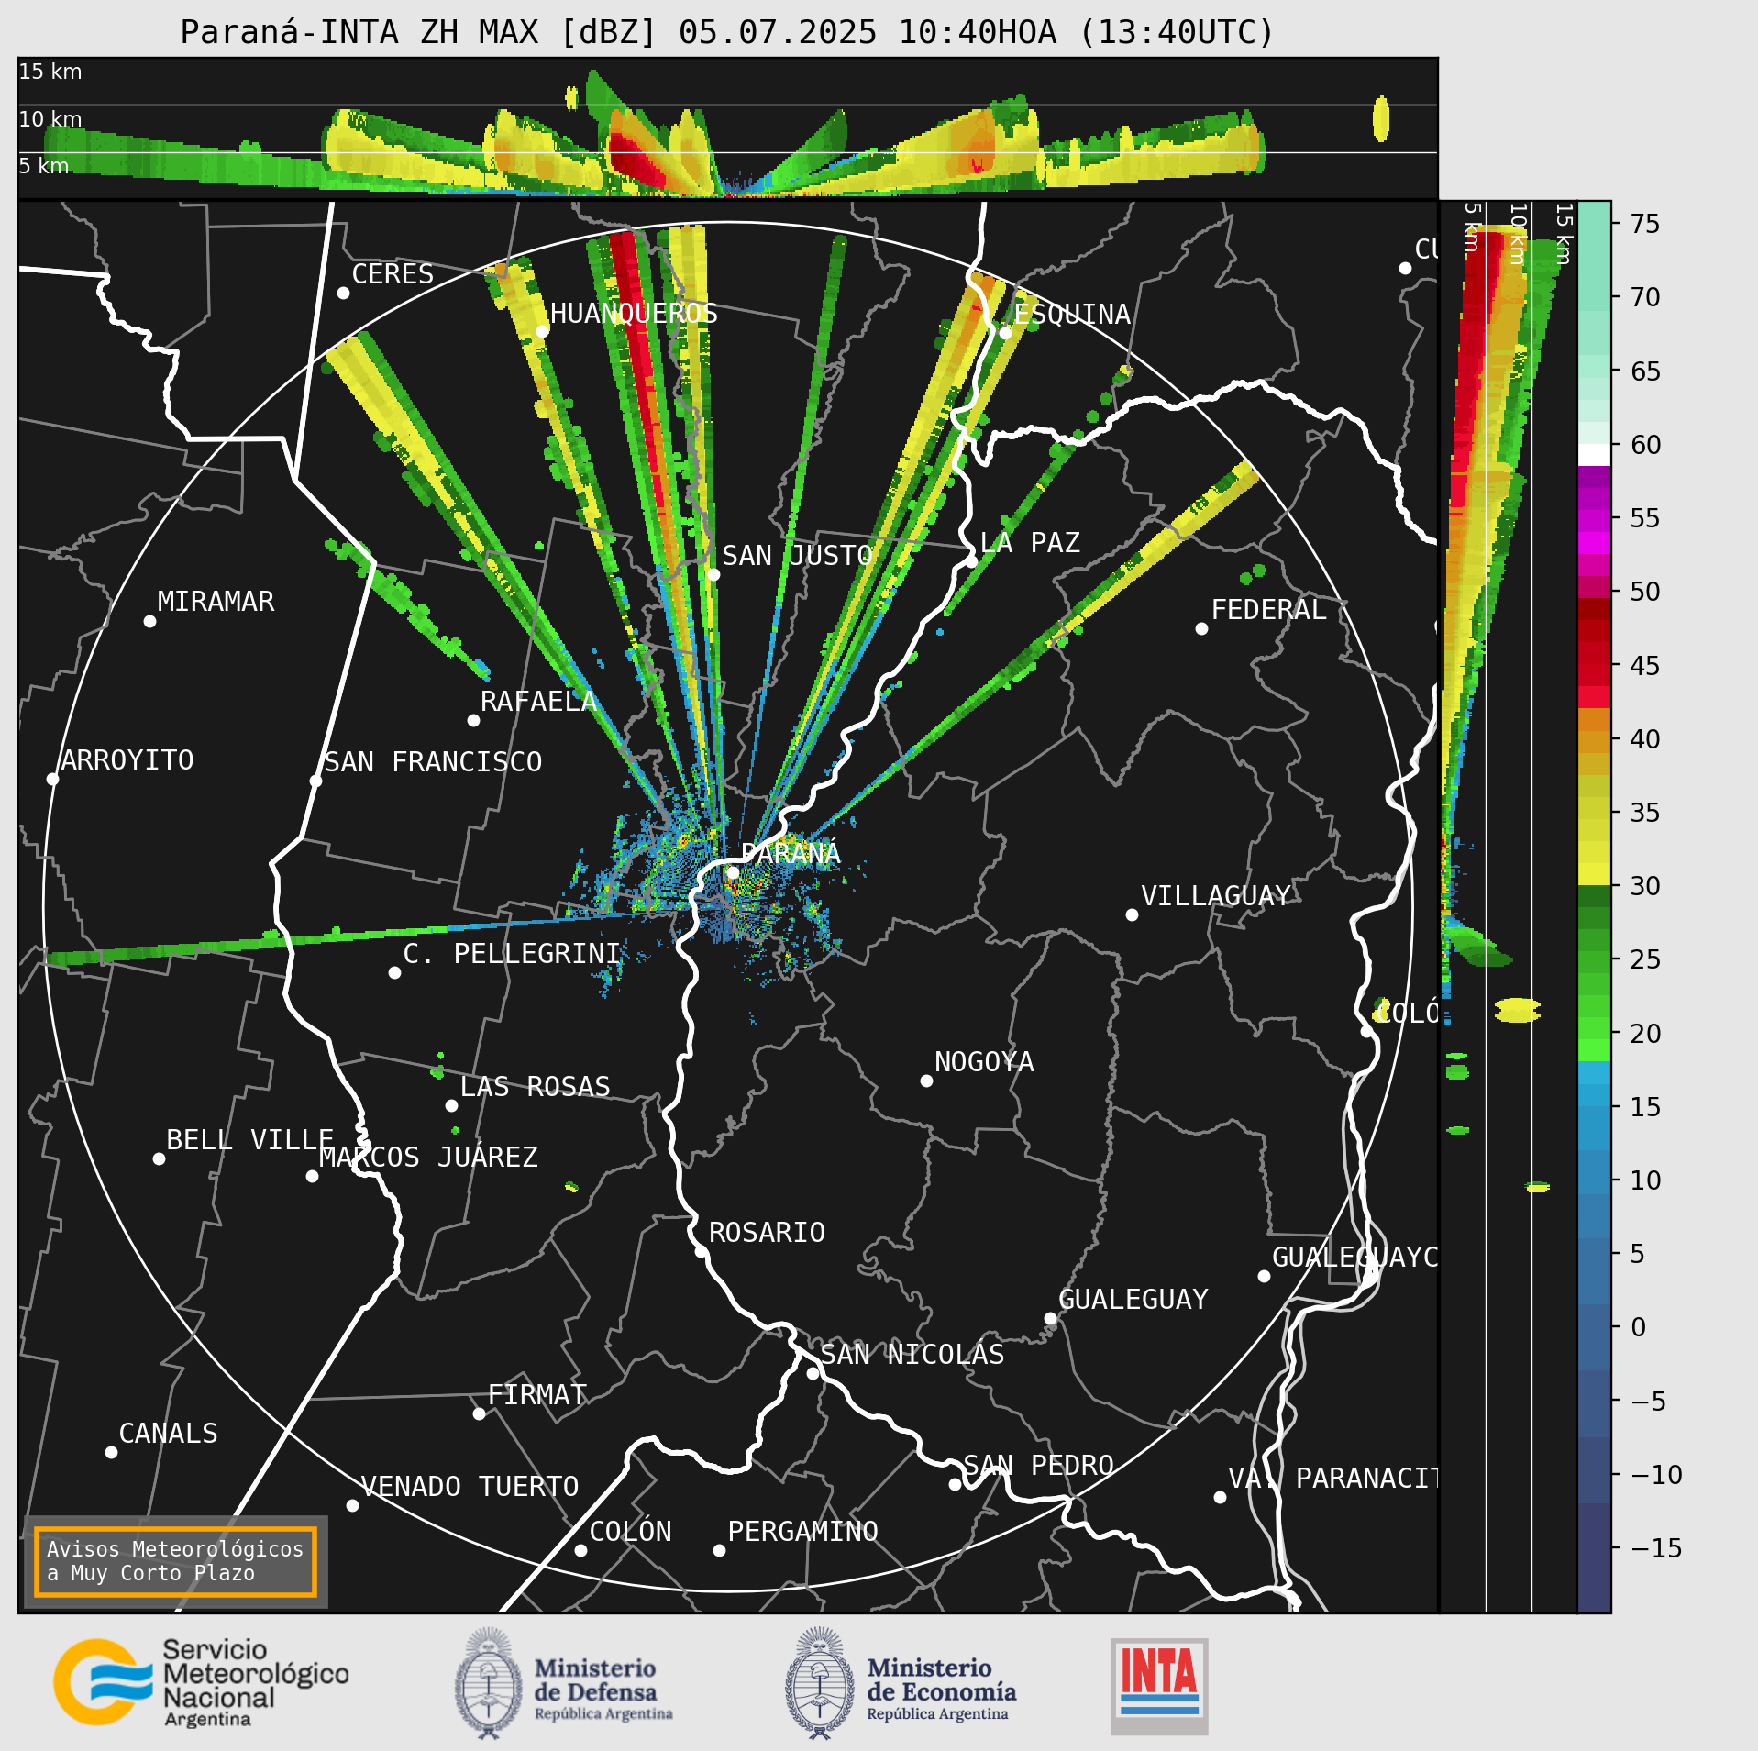Image resolution: width=1758 pixels, height=1751 pixels.
Task: Click the 5 km label in top profile
Action: (44, 166)
